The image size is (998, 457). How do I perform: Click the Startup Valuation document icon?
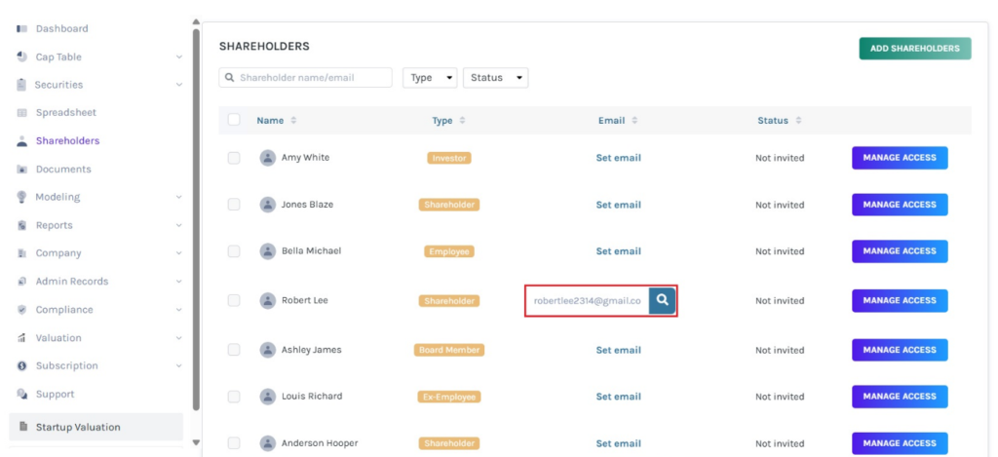pyautogui.click(x=23, y=427)
